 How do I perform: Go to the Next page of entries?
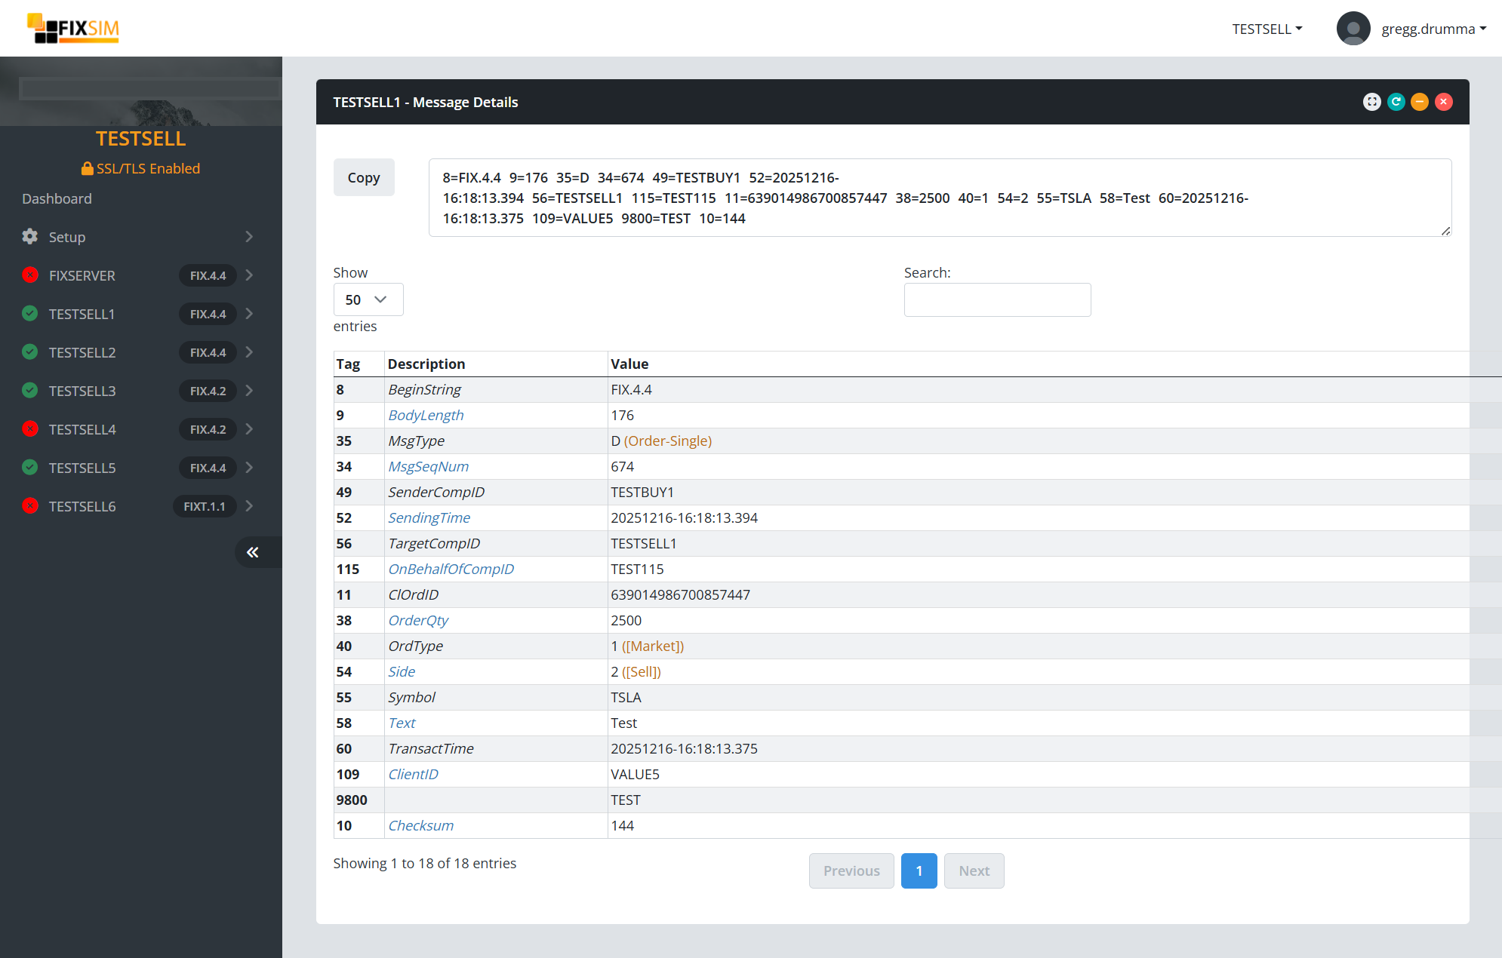pyautogui.click(x=974, y=870)
